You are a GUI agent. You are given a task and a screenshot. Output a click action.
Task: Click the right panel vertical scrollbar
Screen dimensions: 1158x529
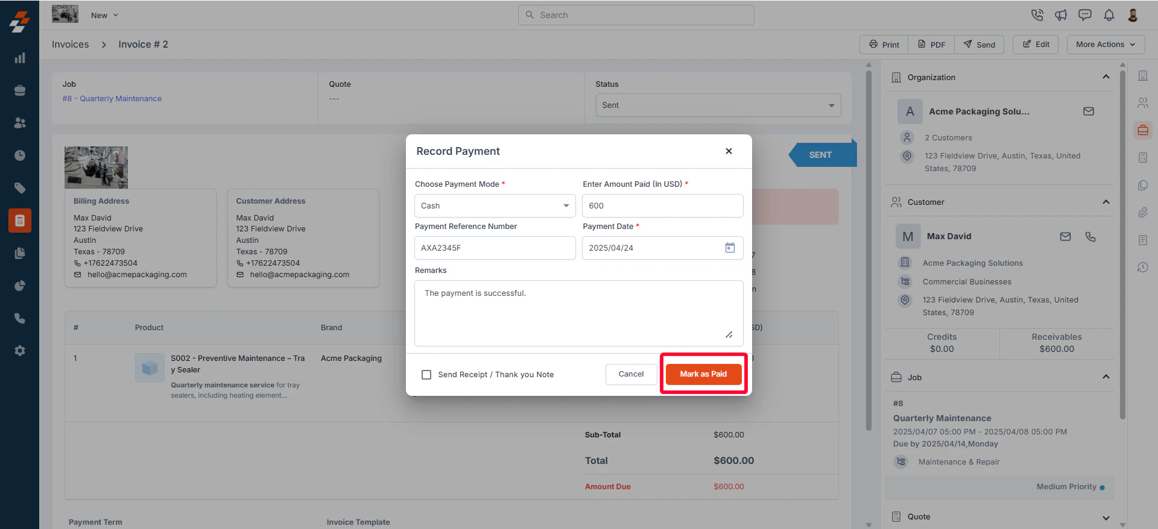click(x=1122, y=244)
